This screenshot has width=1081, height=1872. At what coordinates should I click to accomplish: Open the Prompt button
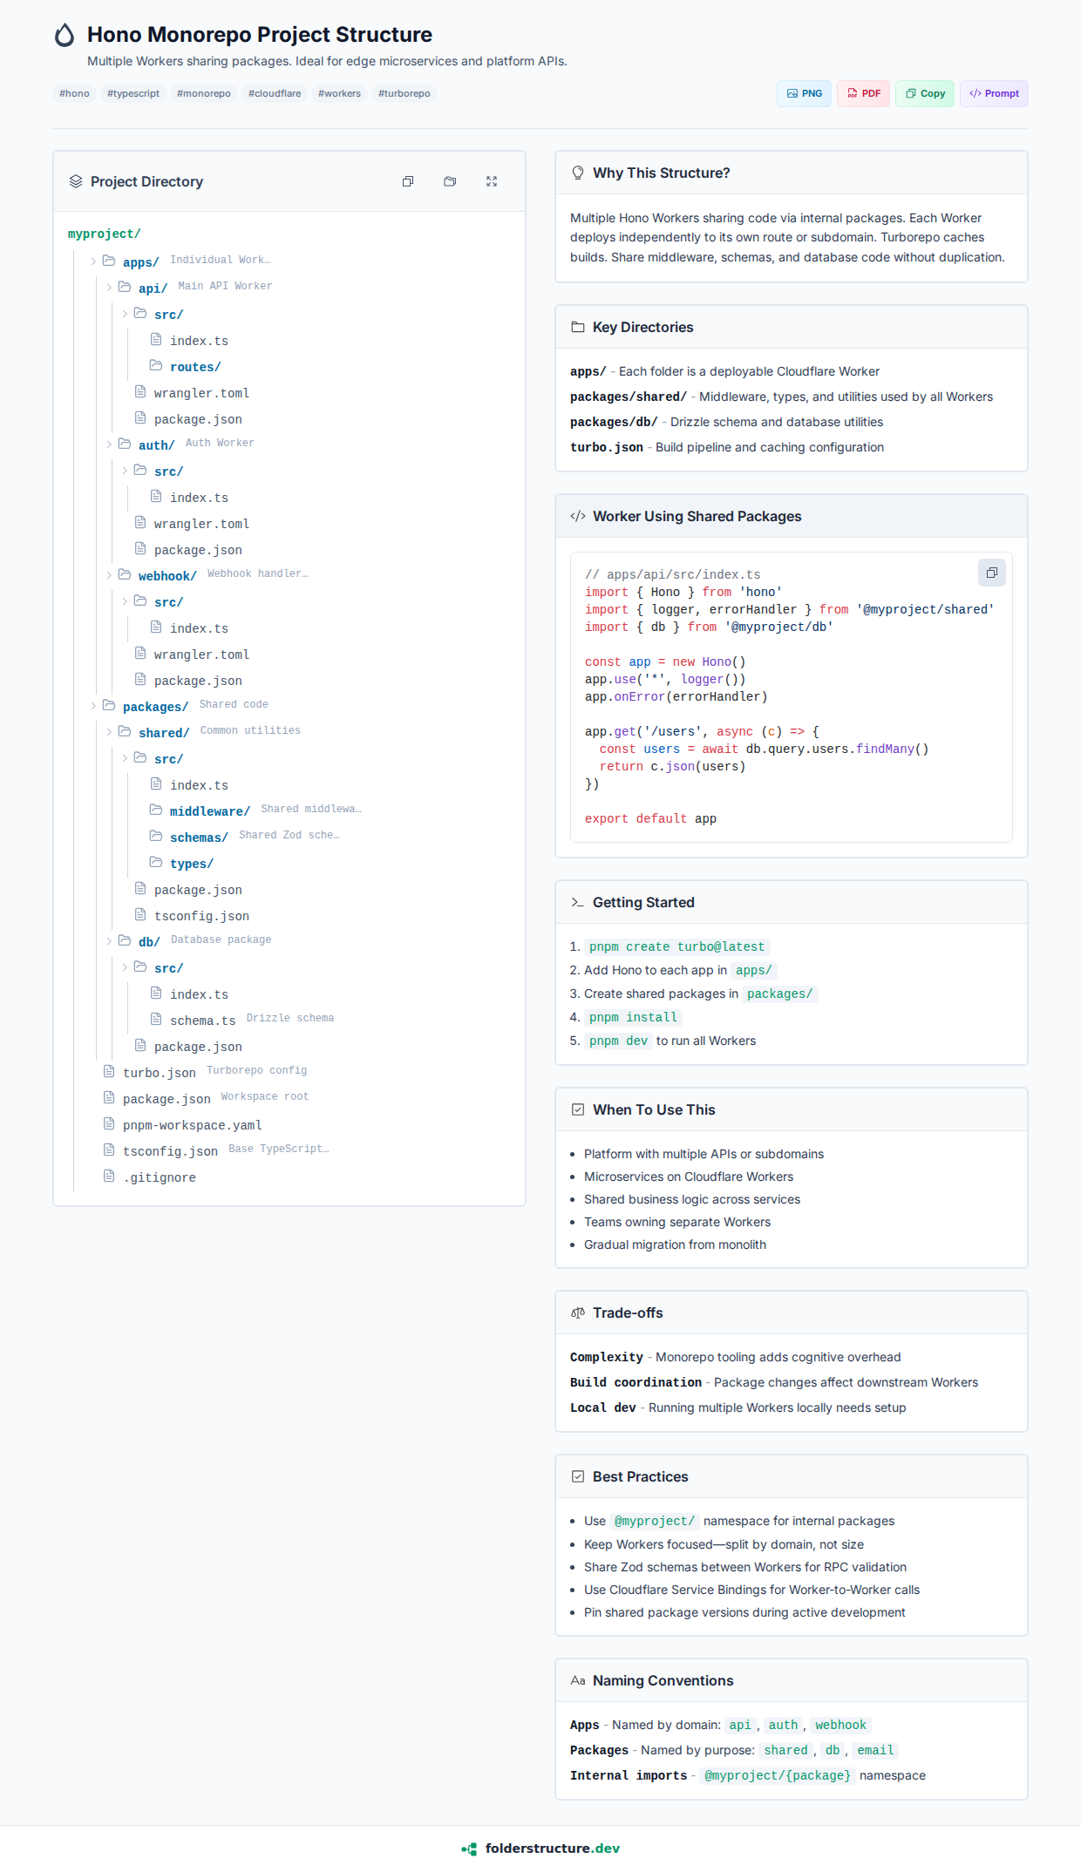point(994,93)
